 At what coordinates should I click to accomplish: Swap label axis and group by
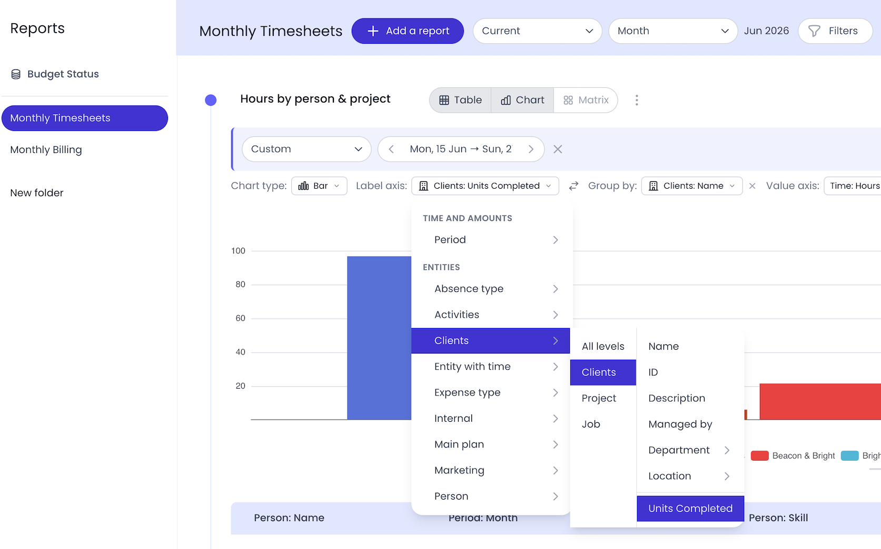[573, 186]
